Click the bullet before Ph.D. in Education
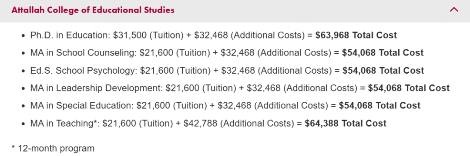The width and height of the screenshot is (470, 156). pos(23,36)
